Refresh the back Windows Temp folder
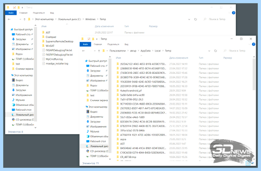This screenshot has width=261, height=171. pyautogui.click(x=196, y=19)
